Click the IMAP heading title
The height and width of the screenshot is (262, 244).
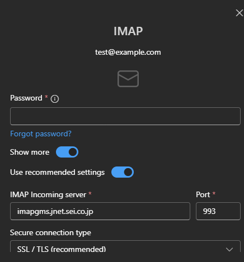[128, 31]
